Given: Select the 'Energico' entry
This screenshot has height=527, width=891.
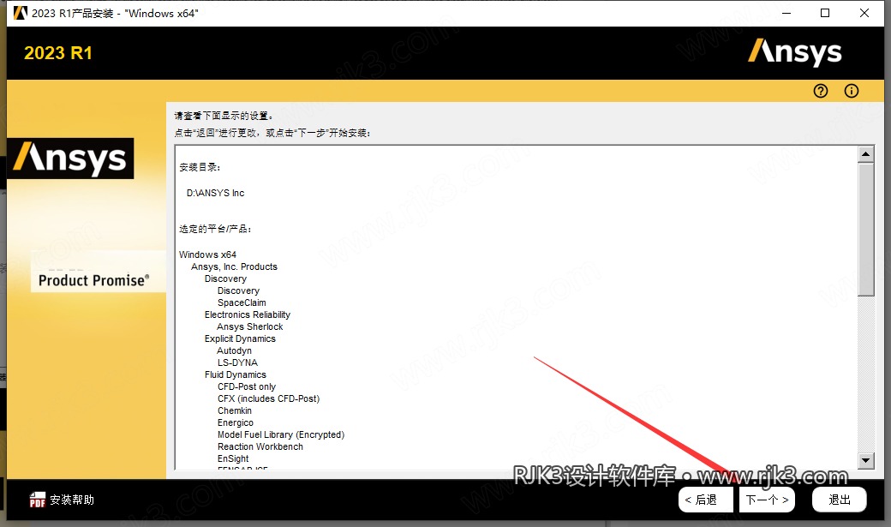Looking at the screenshot, I should tap(236, 423).
